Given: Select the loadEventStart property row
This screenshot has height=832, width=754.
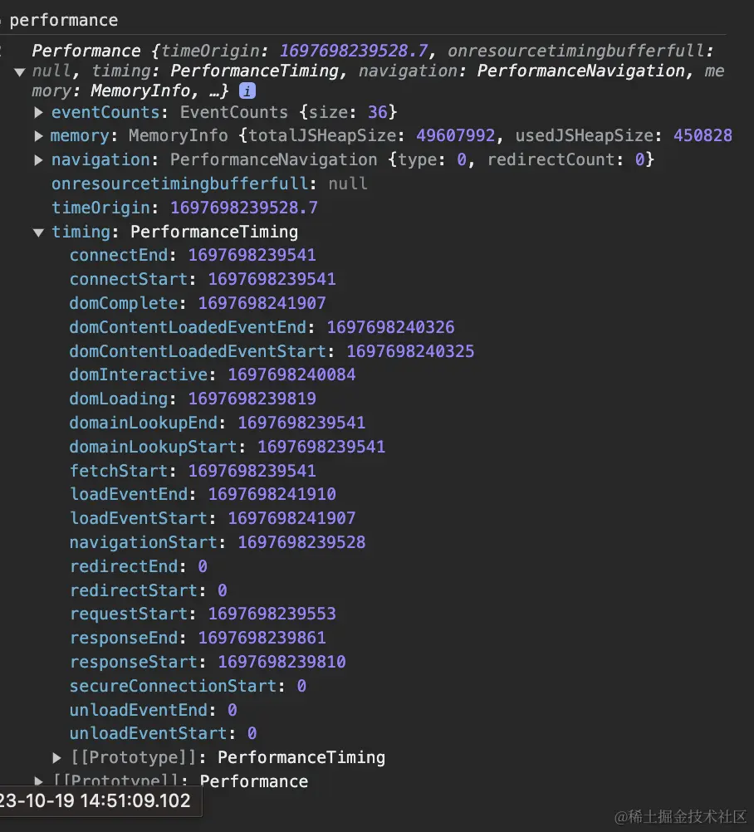Looking at the screenshot, I should click(213, 518).
